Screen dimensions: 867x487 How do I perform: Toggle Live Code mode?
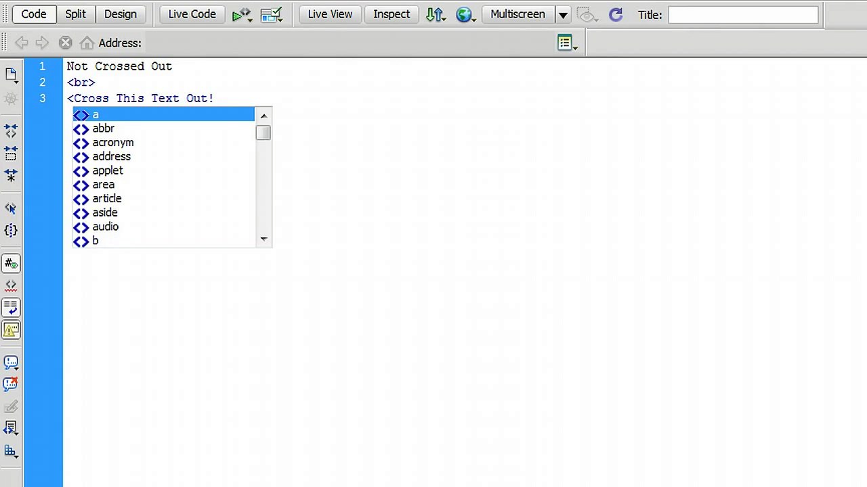click(192, 14)
